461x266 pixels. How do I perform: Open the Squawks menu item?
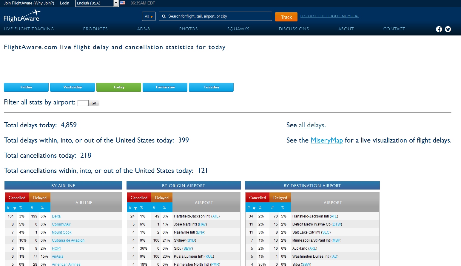tap(238, 29)
